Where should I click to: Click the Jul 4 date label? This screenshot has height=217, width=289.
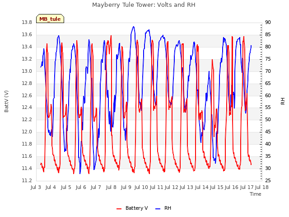point(51,187)
